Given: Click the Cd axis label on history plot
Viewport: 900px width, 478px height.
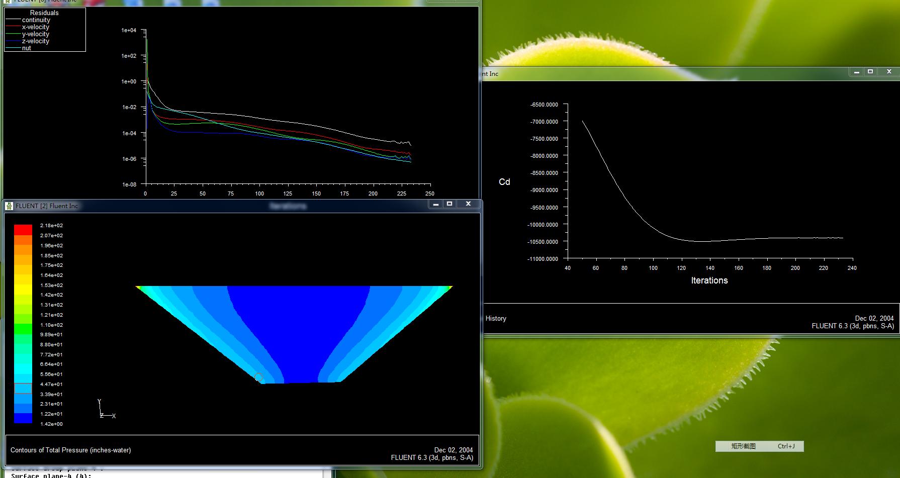Looking at the screenshot, I should (x=504, y=182).
